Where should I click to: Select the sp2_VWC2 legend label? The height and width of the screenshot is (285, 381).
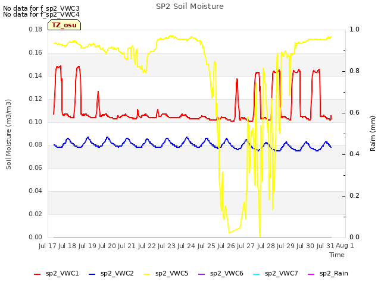117,274
